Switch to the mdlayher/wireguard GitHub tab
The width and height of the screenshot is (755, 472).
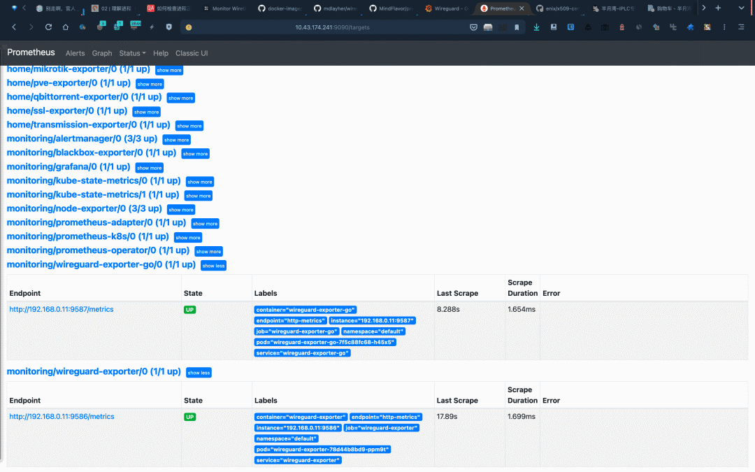click(x=336, y=8)
